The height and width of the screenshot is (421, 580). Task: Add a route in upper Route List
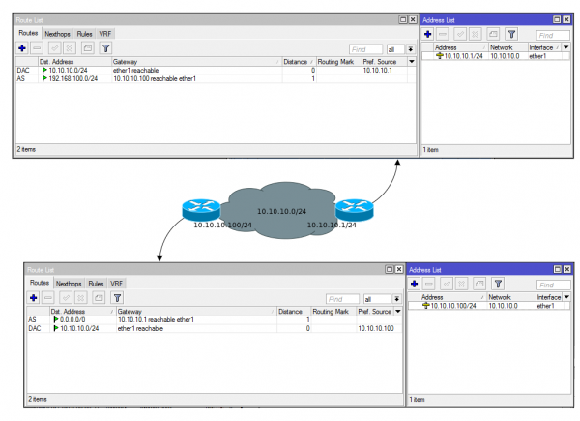point(22,48)
